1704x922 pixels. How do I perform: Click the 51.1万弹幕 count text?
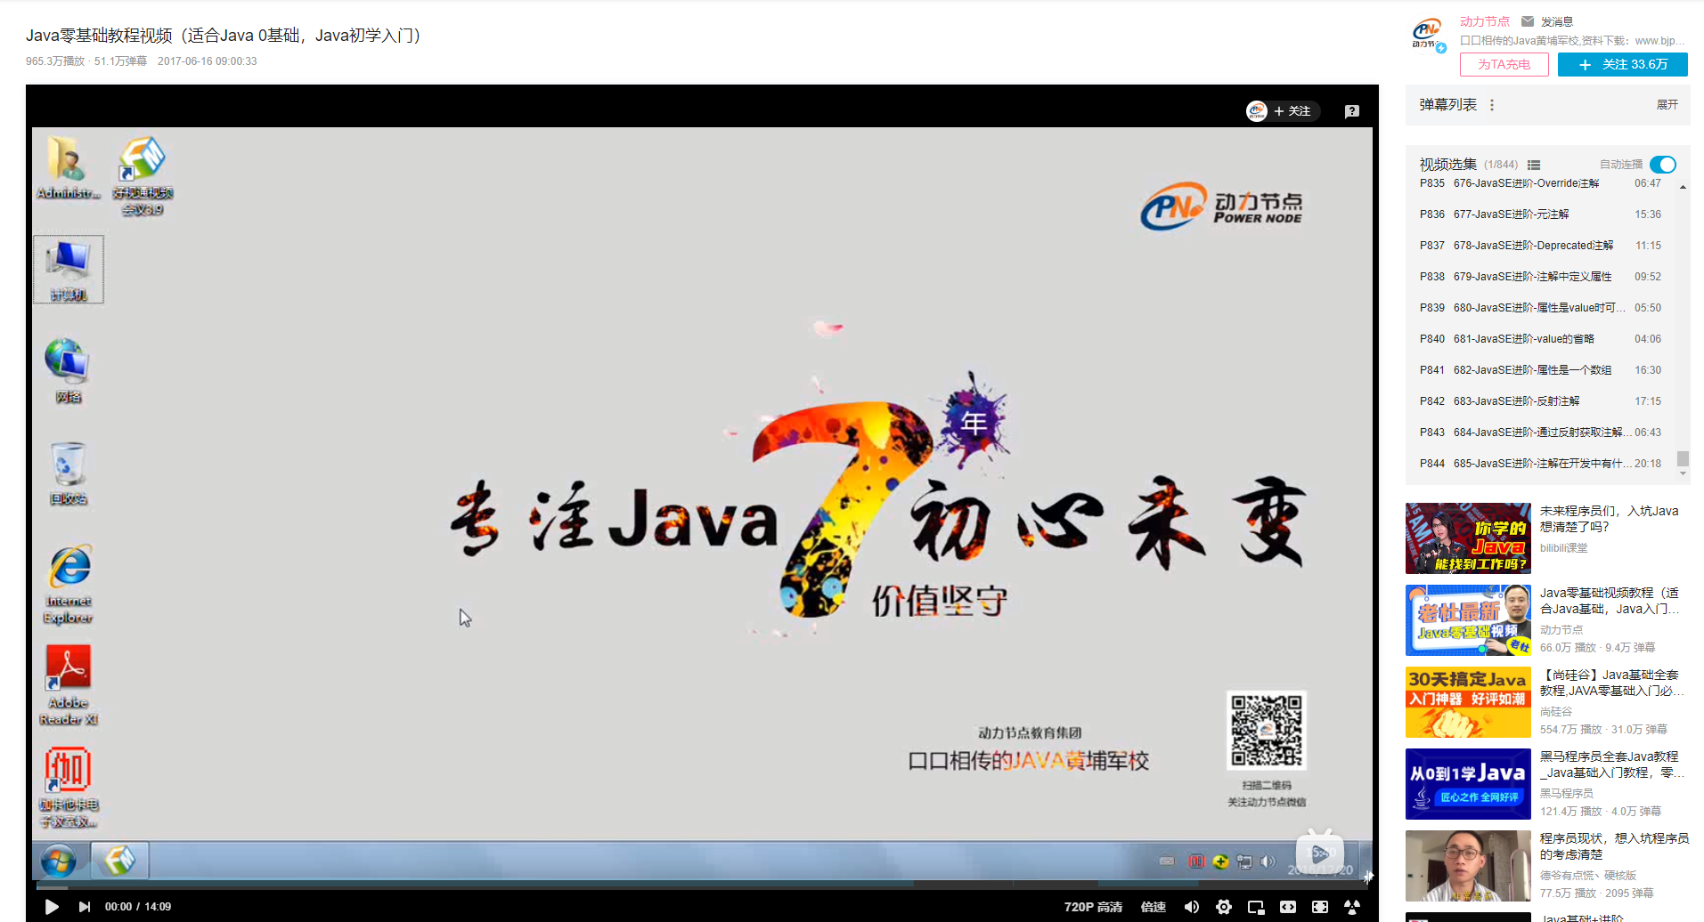[120, 61]
